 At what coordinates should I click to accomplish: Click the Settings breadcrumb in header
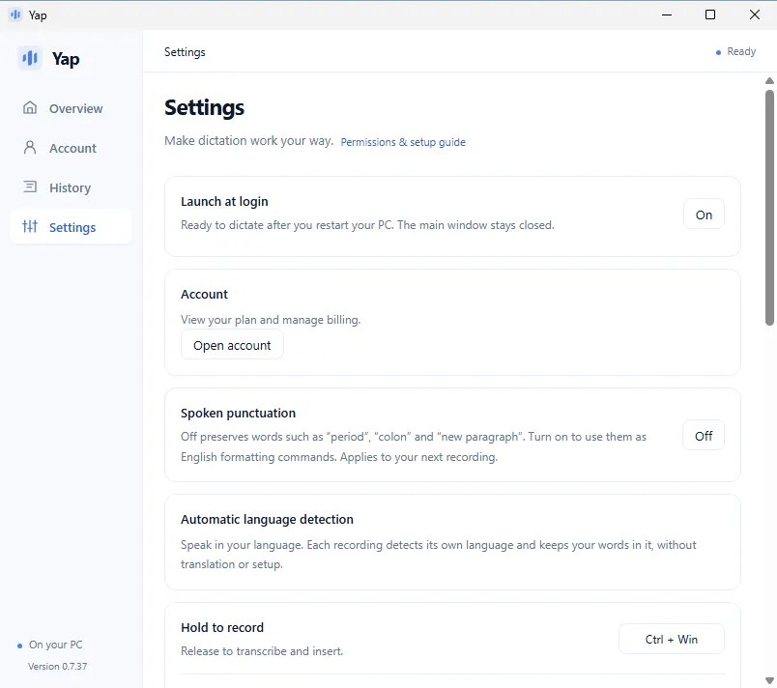(x=185, y=52)
